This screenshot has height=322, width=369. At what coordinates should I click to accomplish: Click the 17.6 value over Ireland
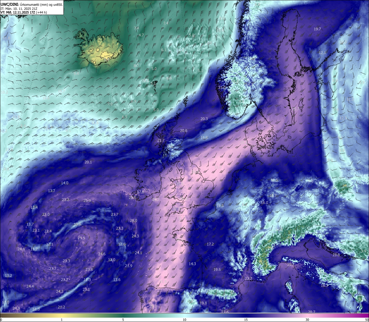(140, 192)
